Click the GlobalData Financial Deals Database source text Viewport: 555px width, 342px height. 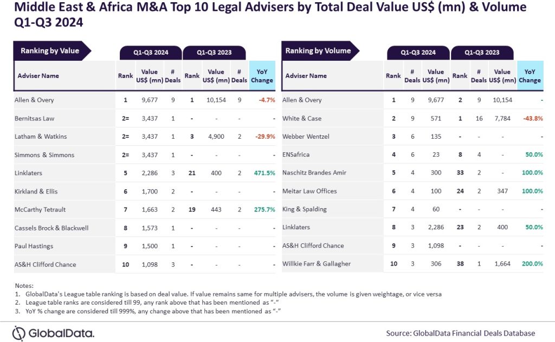coord(460,333)
